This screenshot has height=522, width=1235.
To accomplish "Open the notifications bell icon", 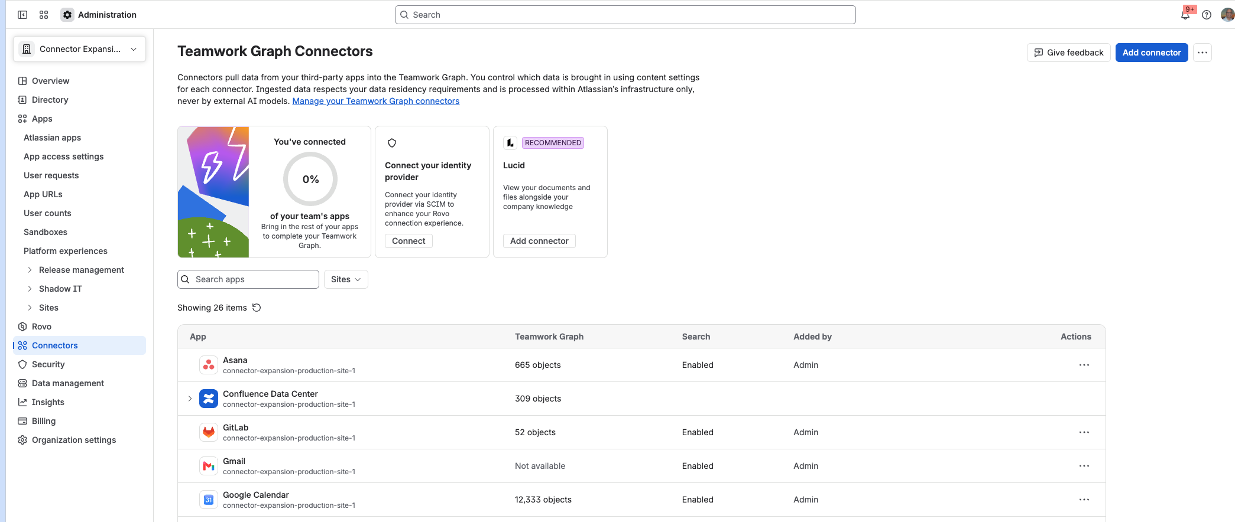I will pyautogui.click(x=1185, y=15).
